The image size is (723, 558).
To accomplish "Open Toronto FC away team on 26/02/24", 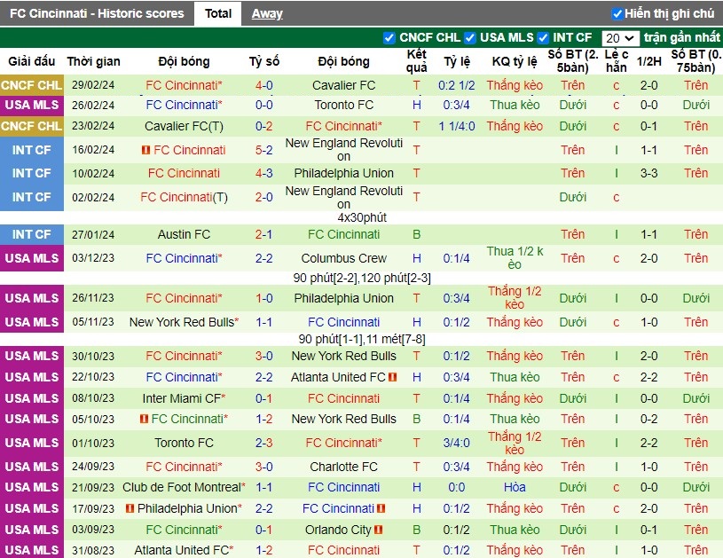I will [x=343, y=105].
